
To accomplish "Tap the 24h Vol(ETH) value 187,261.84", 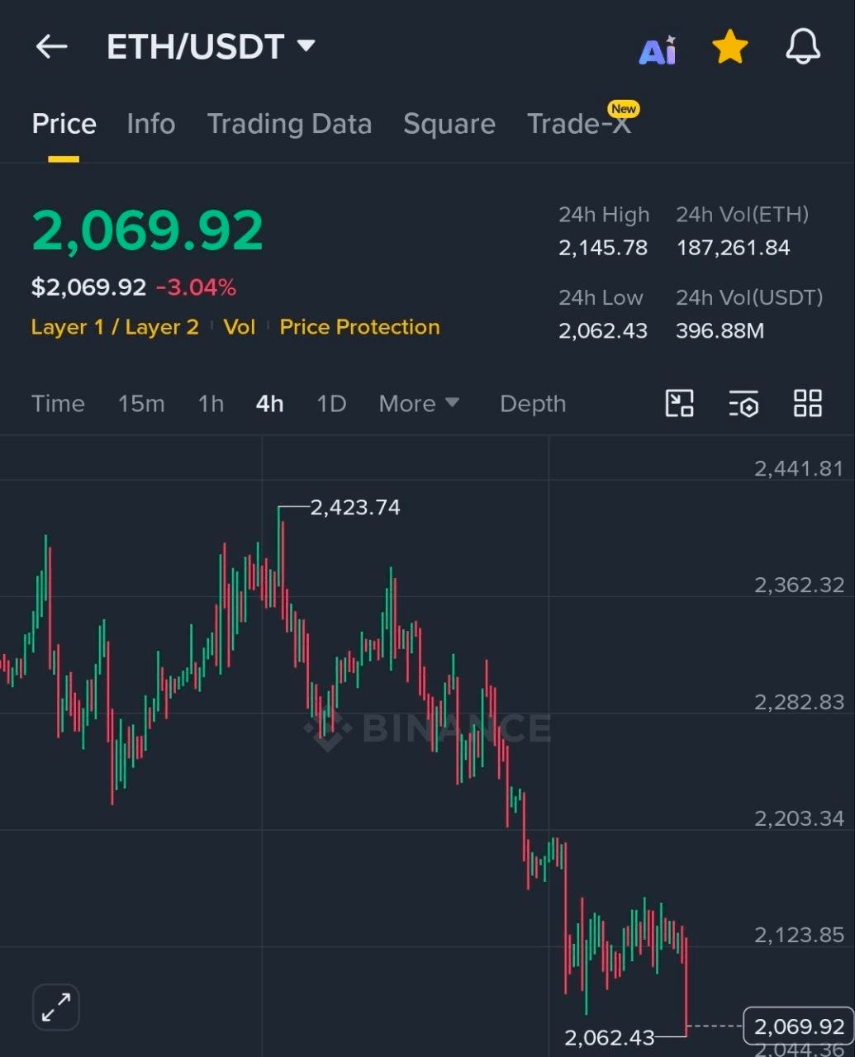I will click(x=734, y=248).
